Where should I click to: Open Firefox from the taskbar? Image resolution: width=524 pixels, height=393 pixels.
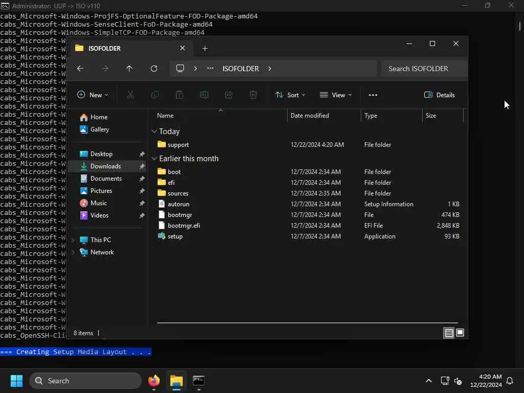click(154, 381)
